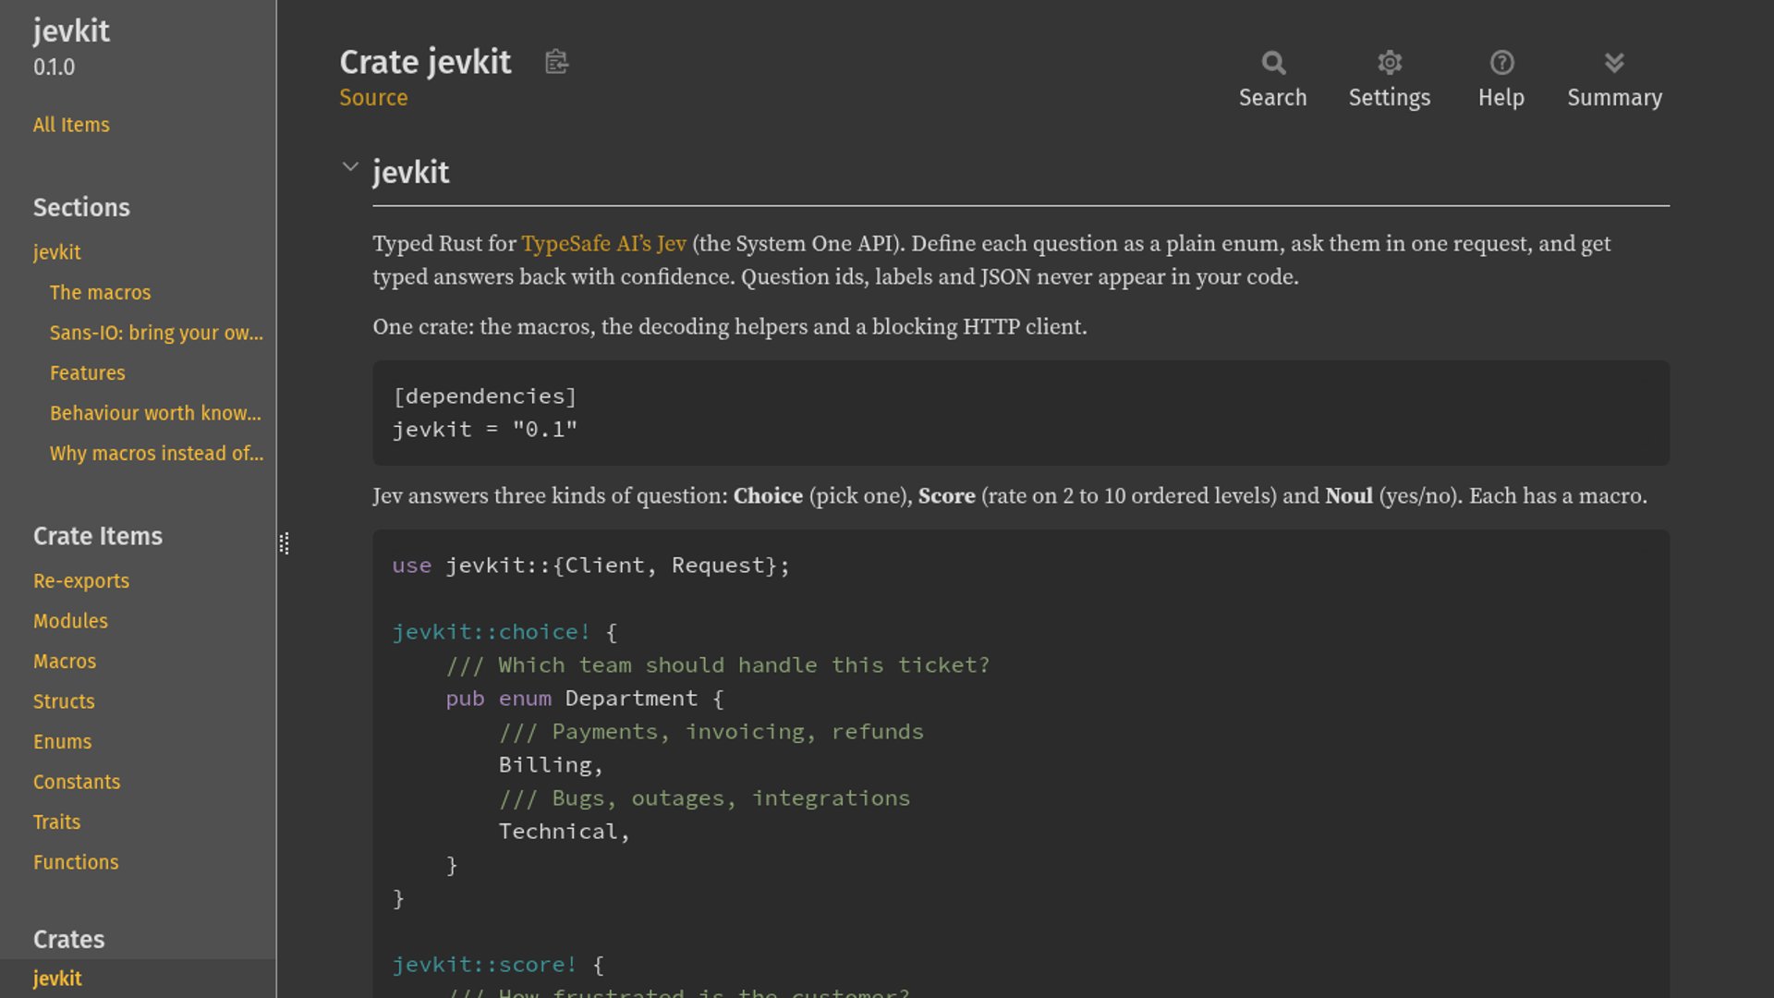Click the 'Technical,' variant text
Image resolution: width=1774 pixels, height=998 pixels.
[x=565, y=832]
